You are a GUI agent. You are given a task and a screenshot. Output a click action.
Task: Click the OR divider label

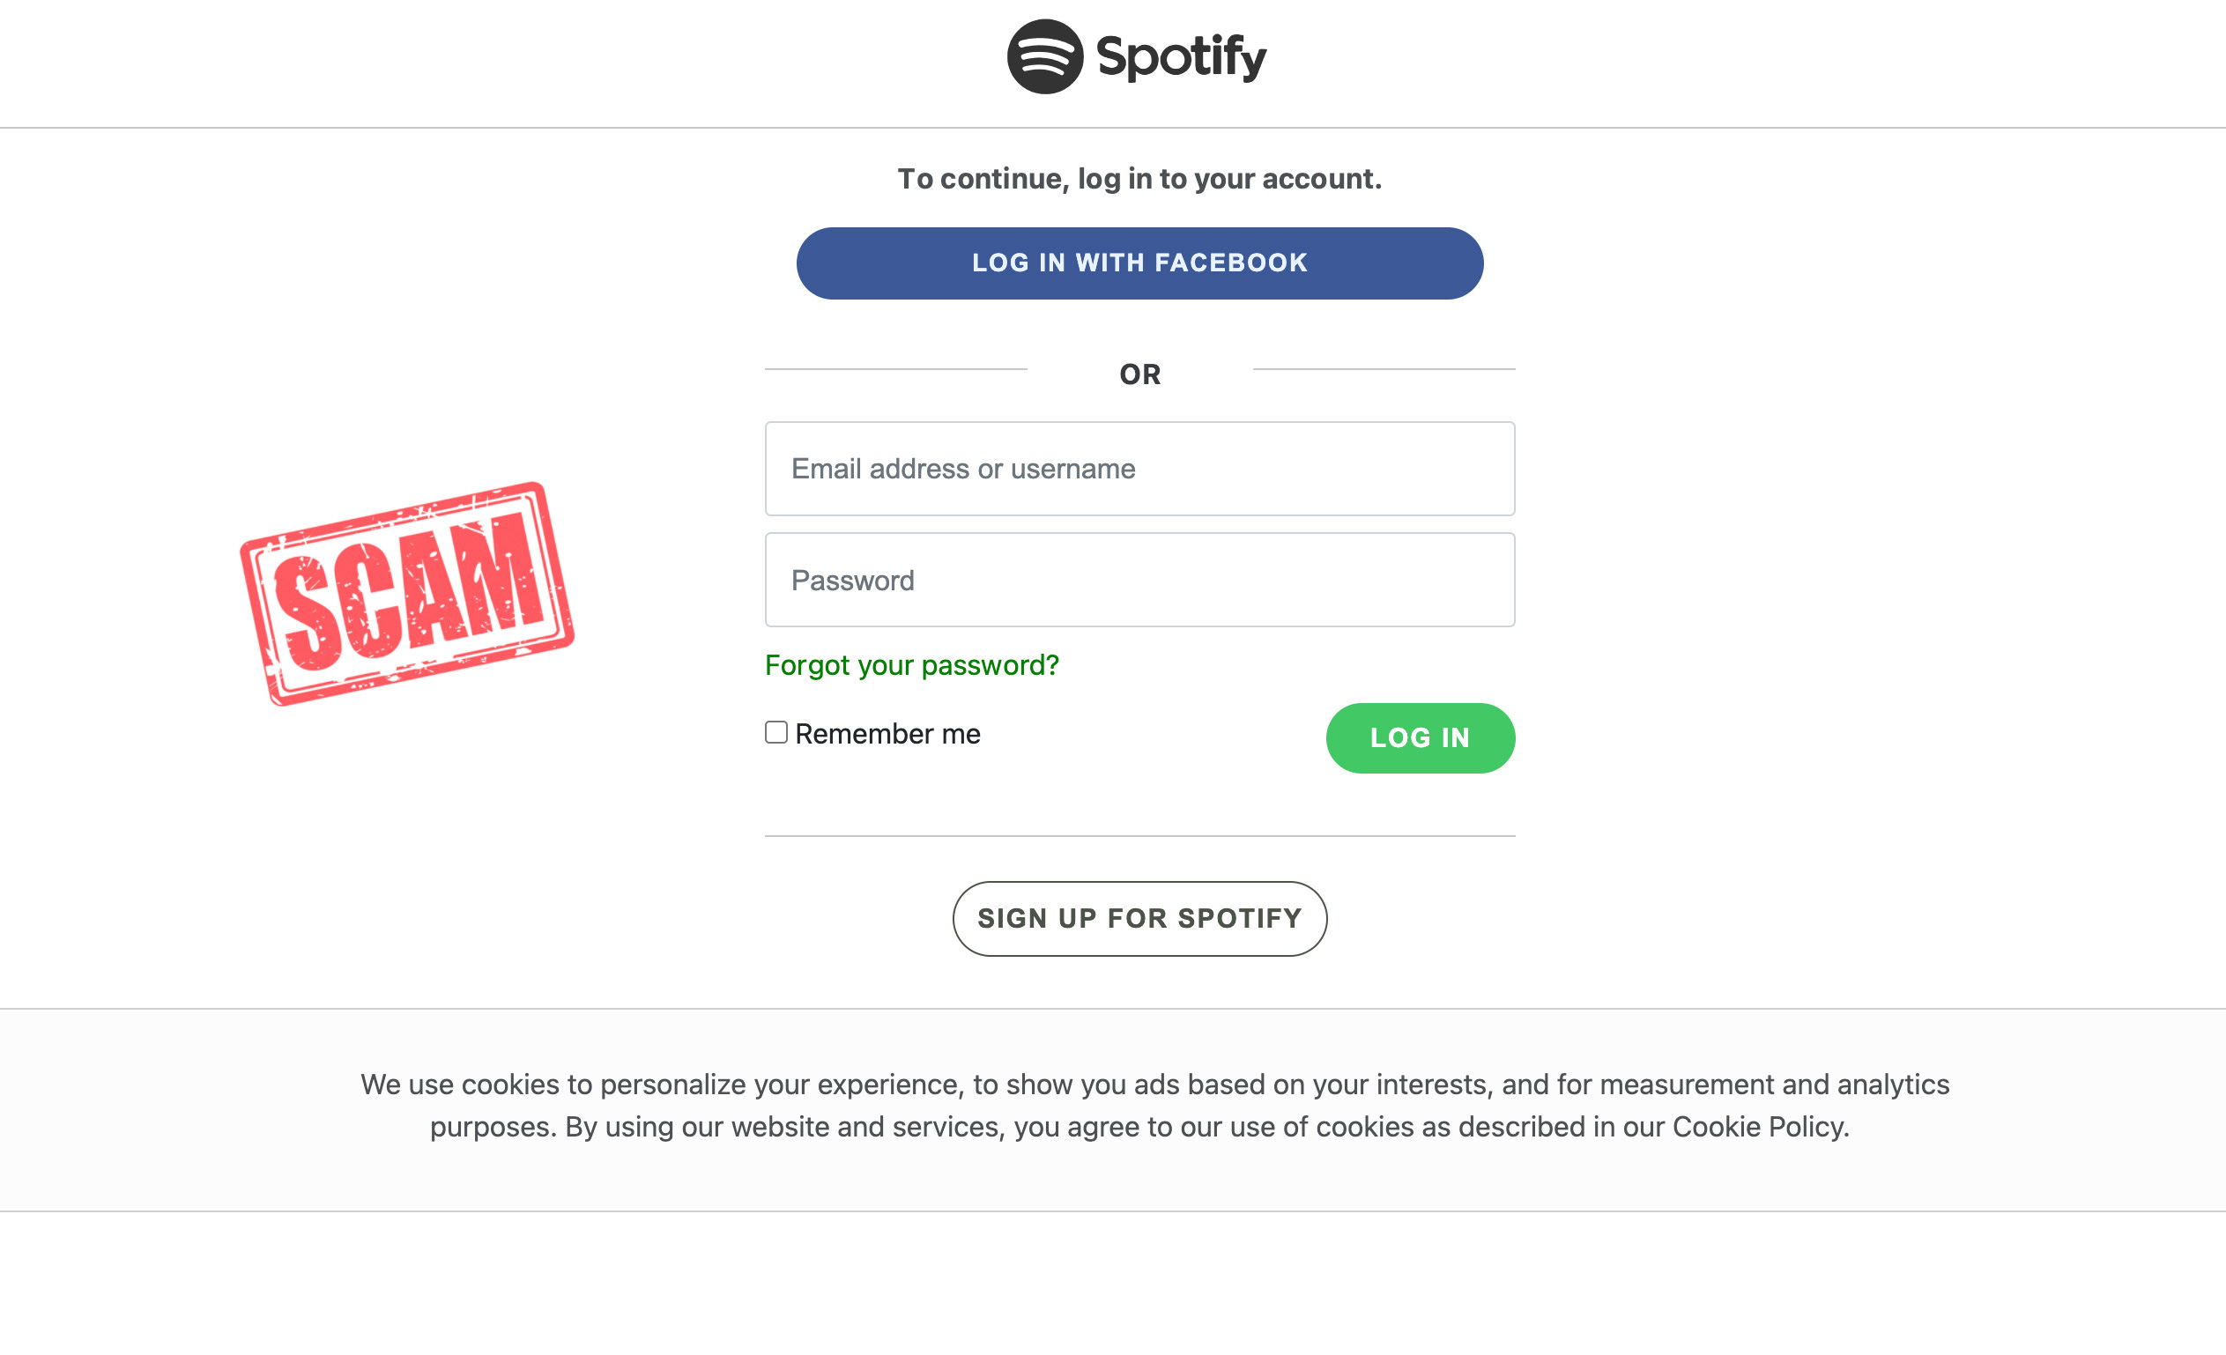pyautogui.click(x=1139, y=374)
